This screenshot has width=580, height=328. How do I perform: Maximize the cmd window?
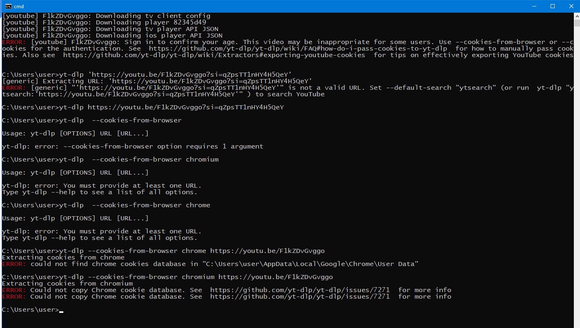click(553, 6)
